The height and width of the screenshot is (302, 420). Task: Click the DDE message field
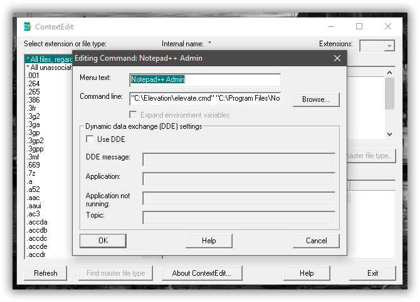(239, 159)
